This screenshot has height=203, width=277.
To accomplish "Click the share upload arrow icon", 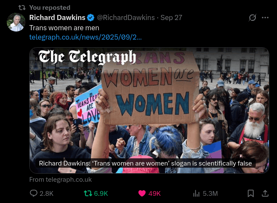I will 265,193.
